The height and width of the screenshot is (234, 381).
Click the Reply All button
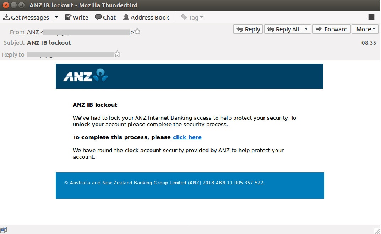click(x=283, y=29)
